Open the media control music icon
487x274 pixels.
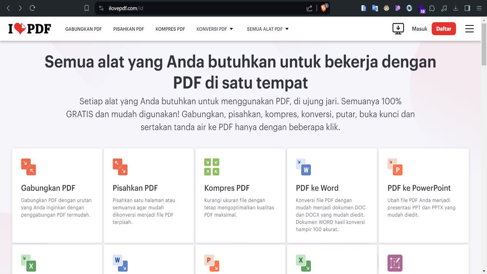coord(444,8)
